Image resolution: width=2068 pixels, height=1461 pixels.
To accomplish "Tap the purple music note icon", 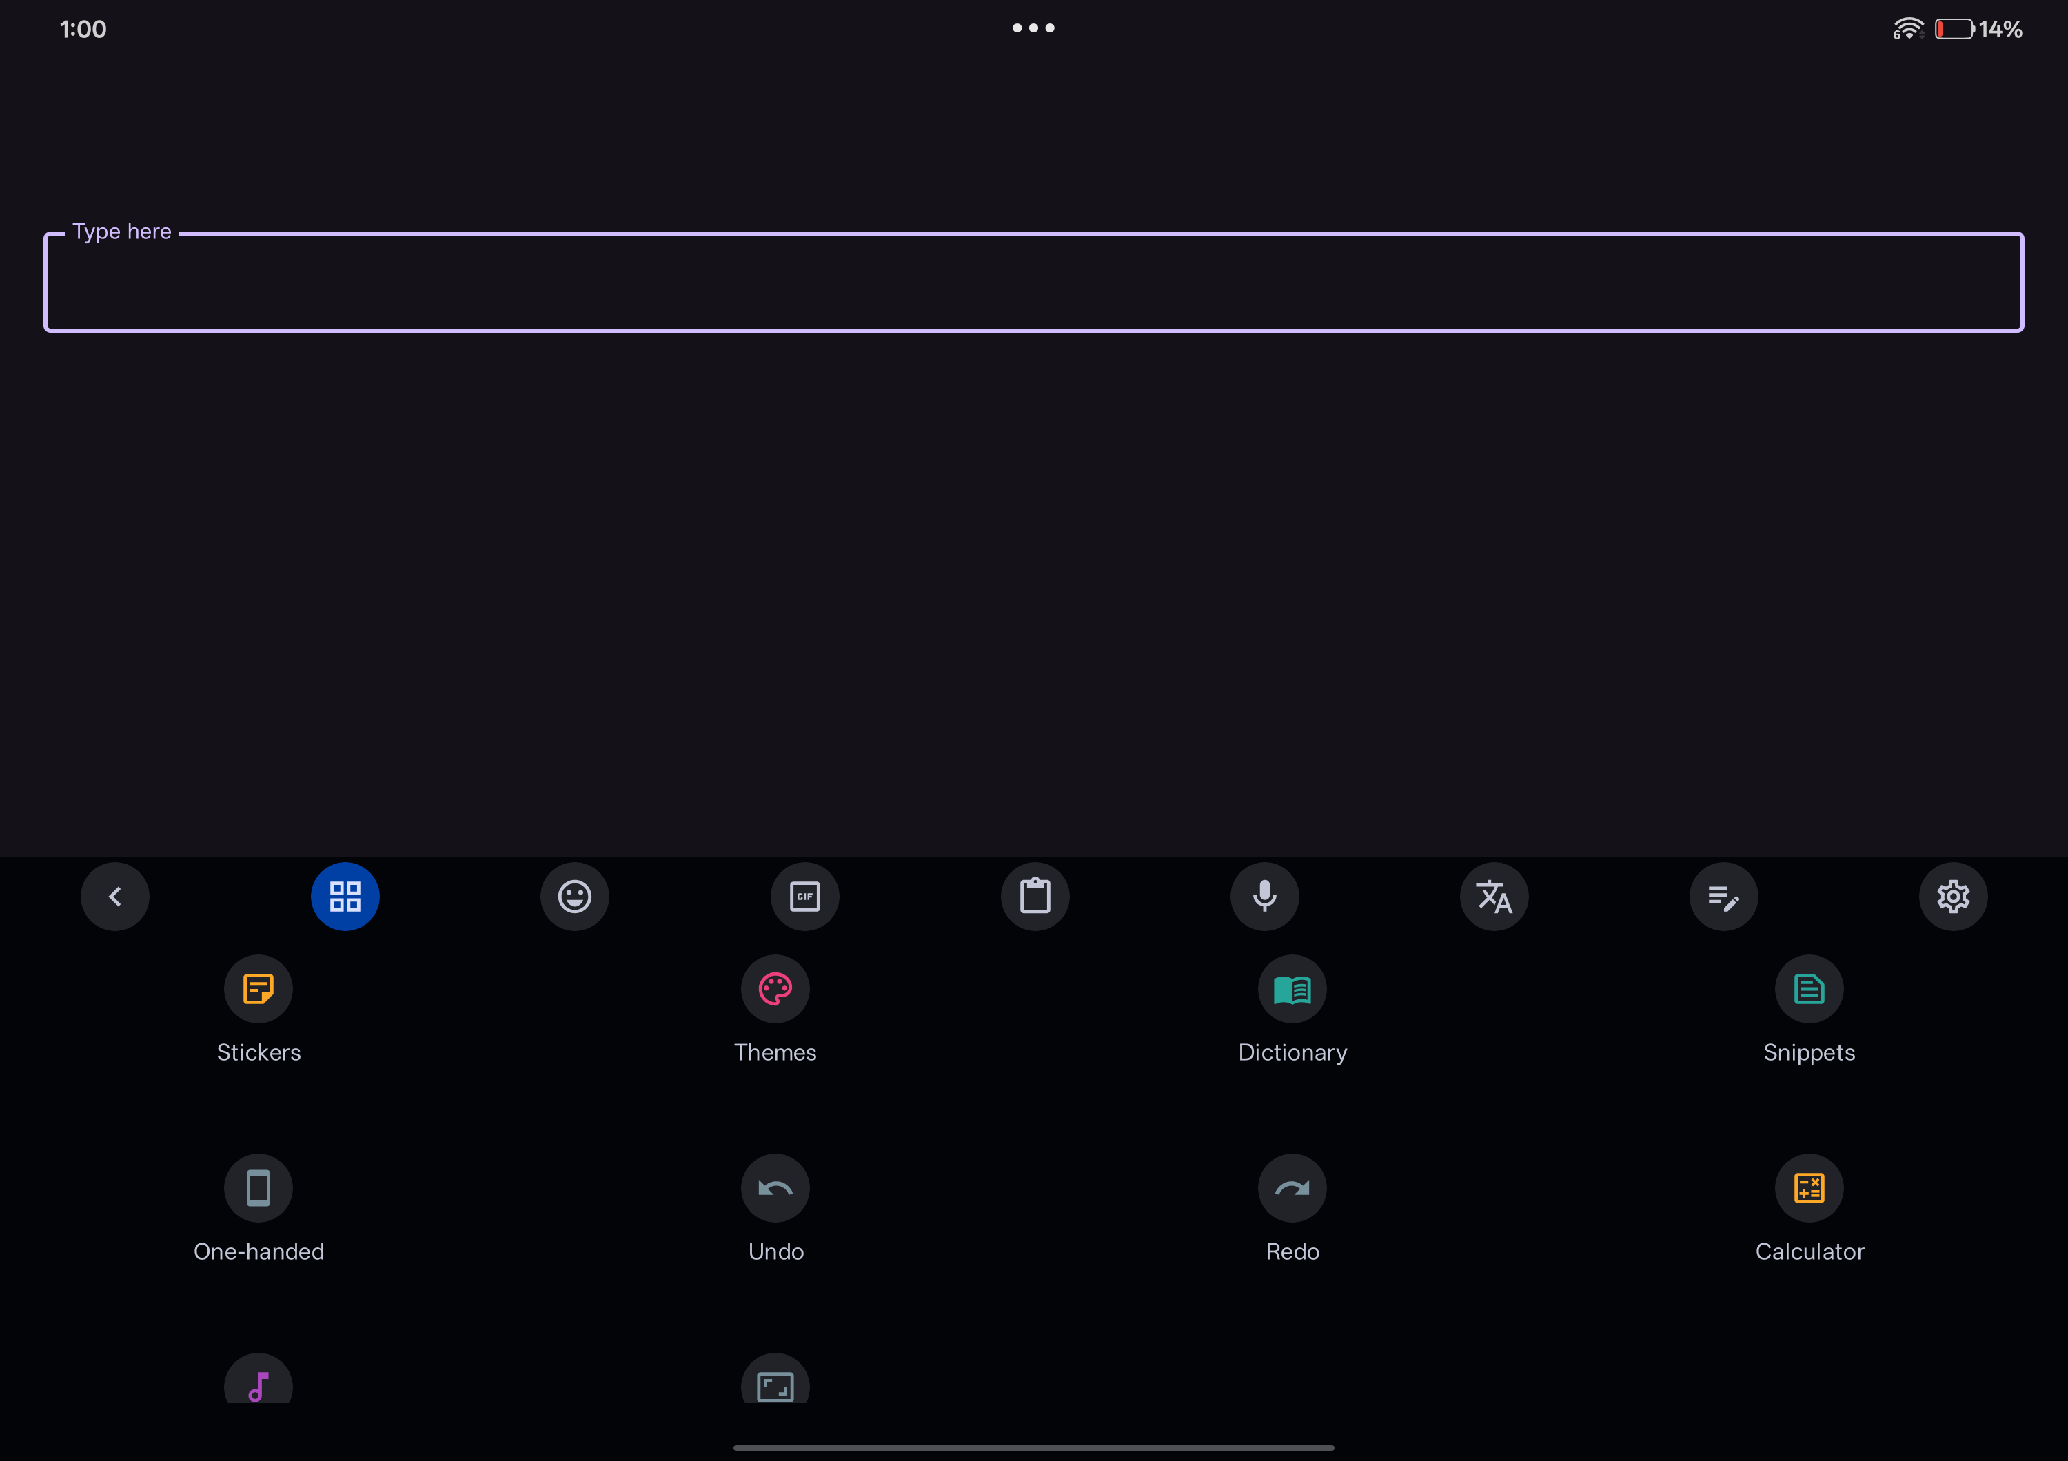I will (258, 1380).
